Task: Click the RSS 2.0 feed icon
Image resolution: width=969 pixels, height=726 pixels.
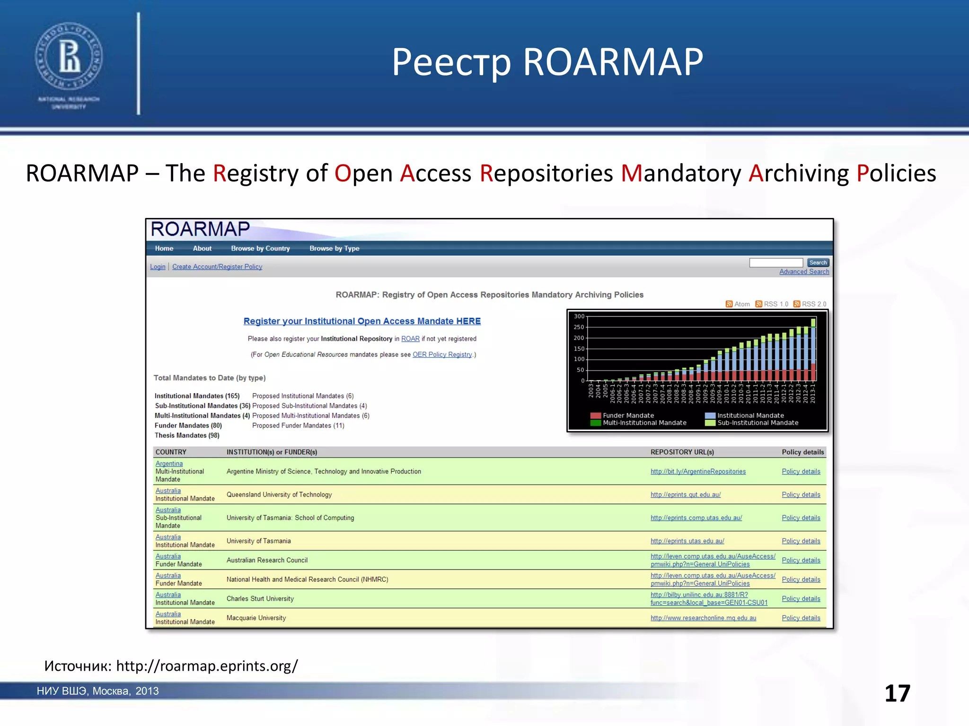Action: click(x=797, y=304)
